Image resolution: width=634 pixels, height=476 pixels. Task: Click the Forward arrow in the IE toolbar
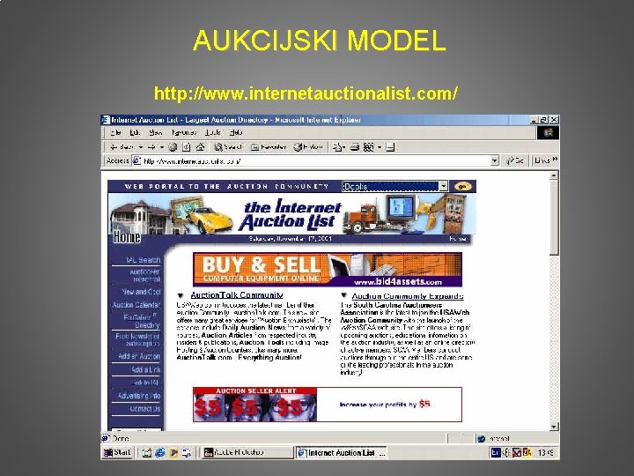[151, 147]
